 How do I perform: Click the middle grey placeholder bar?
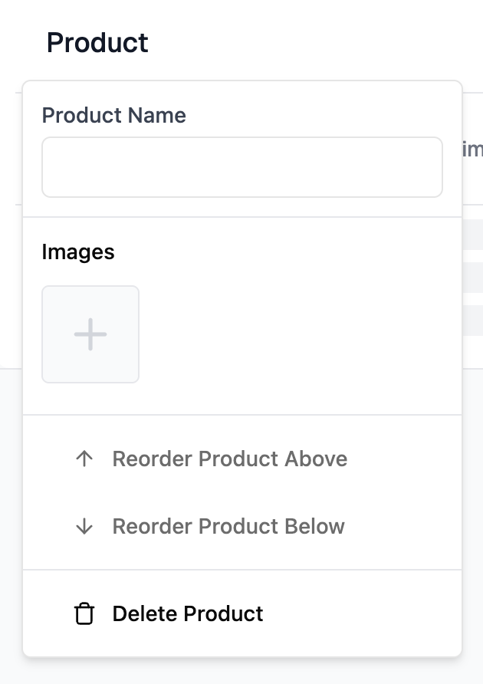pyautogui.click(x=473, y=276)
